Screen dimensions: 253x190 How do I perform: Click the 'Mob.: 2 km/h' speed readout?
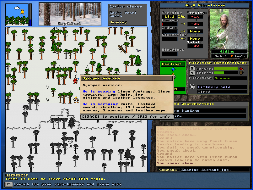click(x=229, y=56)
